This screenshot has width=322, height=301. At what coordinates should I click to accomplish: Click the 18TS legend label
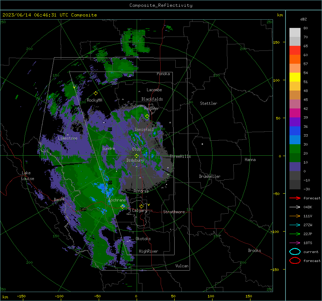pyautogui.click(x=308, y=243)
